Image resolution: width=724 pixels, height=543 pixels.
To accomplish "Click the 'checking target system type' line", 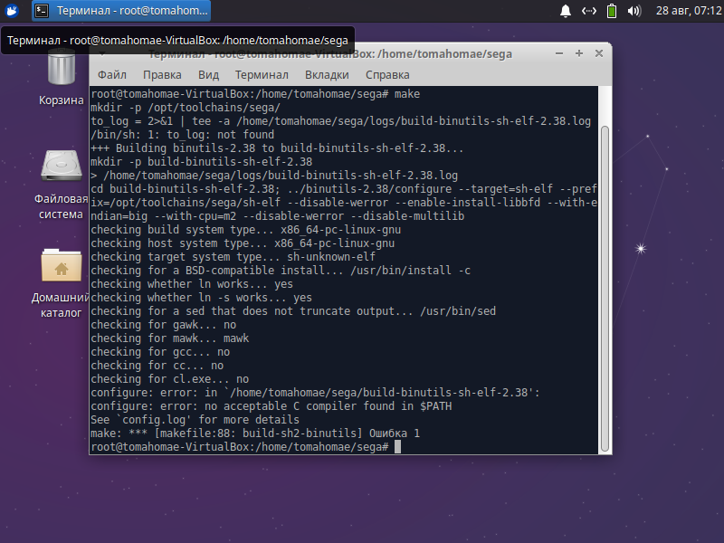I will pos(233,257).
